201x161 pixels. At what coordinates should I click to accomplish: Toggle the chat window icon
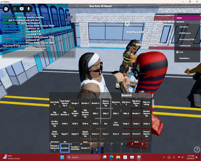pos(22,9)
